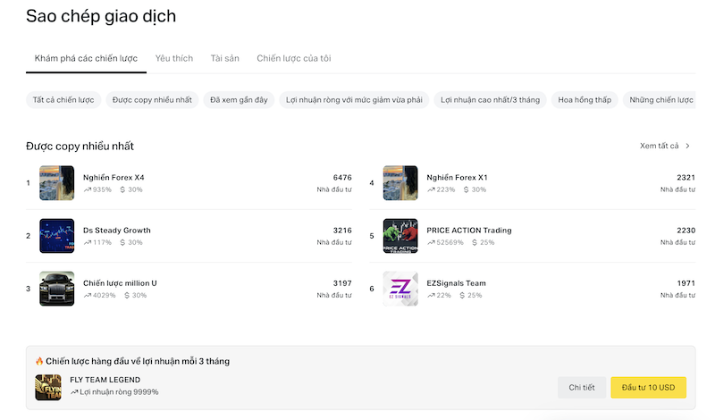Switch to the Yêu thích tab

[x=174, y=58]
